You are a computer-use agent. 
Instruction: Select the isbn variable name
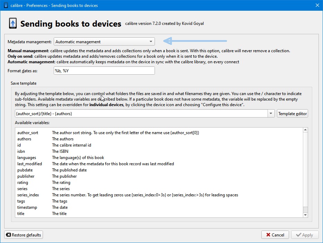tap(21, 151)
